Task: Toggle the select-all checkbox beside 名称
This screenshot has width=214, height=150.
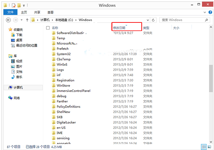Action: (x=48, y=28)
